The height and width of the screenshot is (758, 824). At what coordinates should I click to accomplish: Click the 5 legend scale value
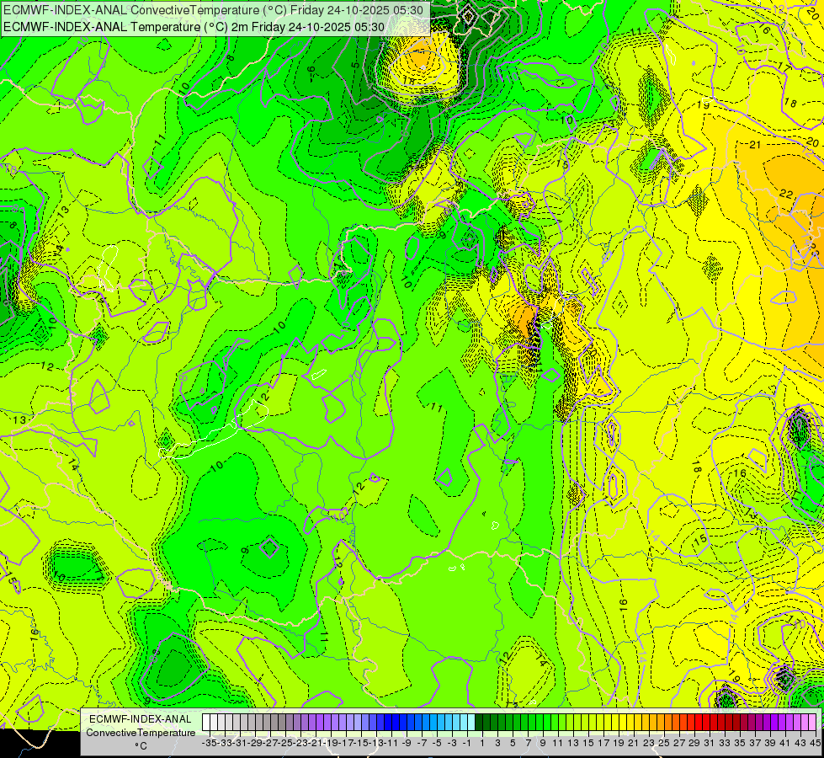coord(513,743)
